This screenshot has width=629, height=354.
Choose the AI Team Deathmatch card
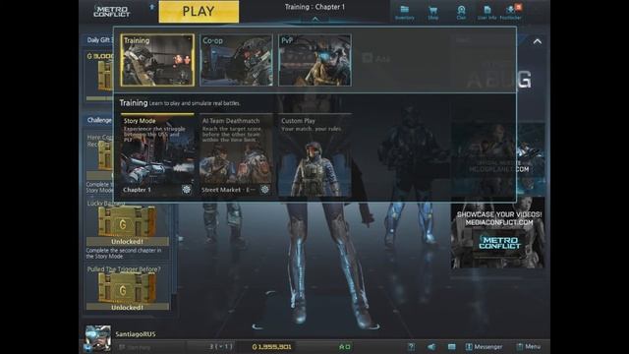[x=236, y=155]
